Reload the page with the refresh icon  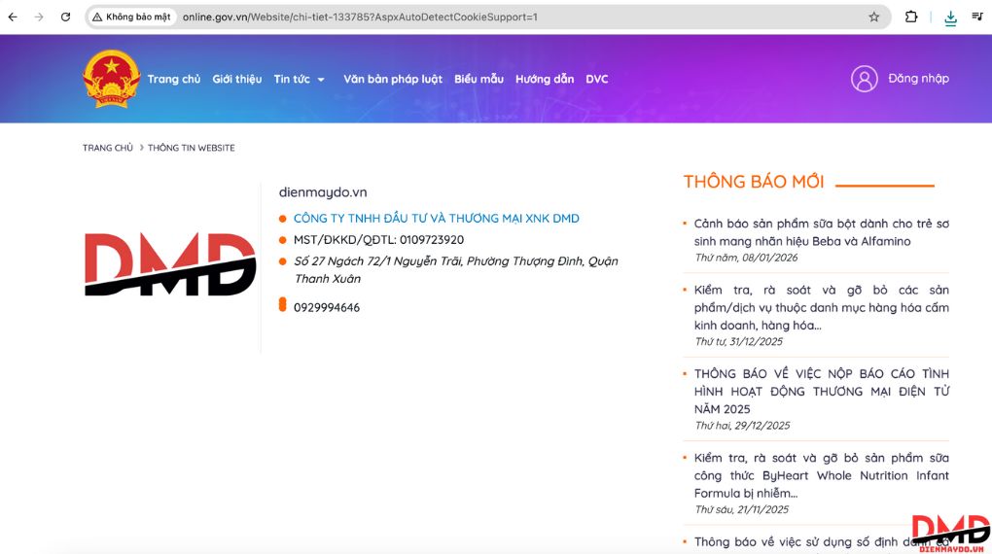point(65,17)
